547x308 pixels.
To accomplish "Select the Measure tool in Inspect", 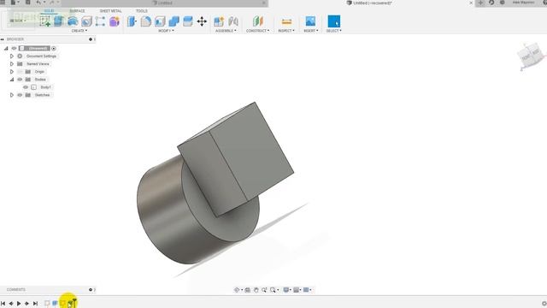I will point(286,21).
